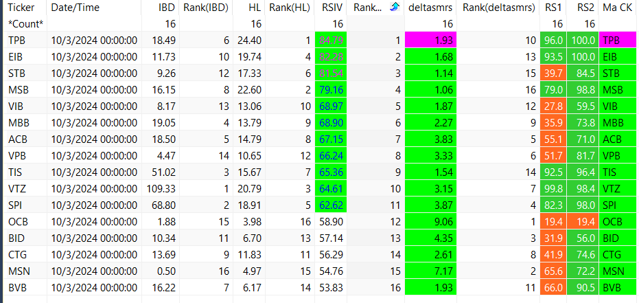The height and width of the screenshot is (303, 639).
Task: Sort by the RS2 column header
Action: (583, 8)
